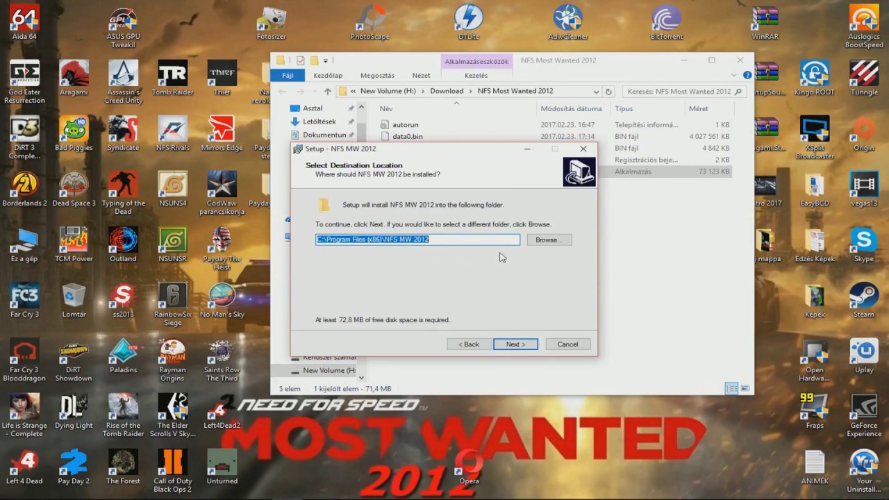This screenshot has width=889, height=500.
Task: Open PhotoScape desktop icon
Action: pyautogui.click(x=369, y=23)
